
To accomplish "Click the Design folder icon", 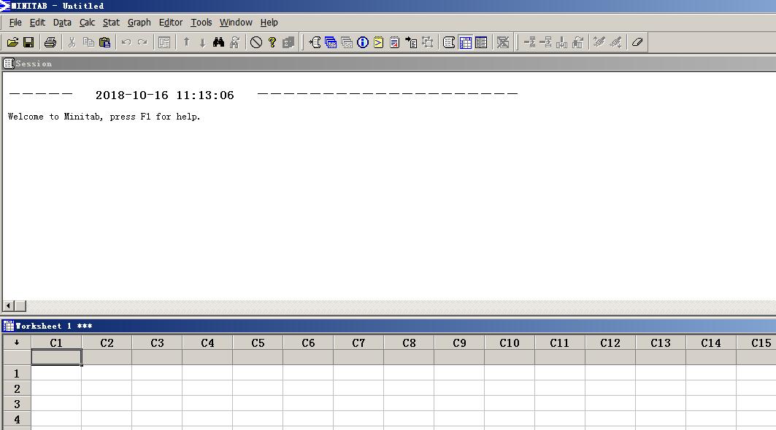I will tap(428, 42).
